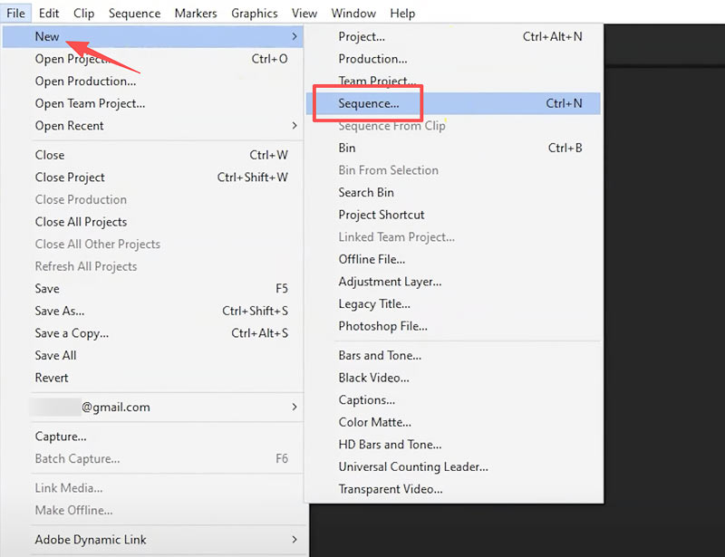Open Search Bin
The height and width of the screenshot is (557, 725).
tap(365, 192)
